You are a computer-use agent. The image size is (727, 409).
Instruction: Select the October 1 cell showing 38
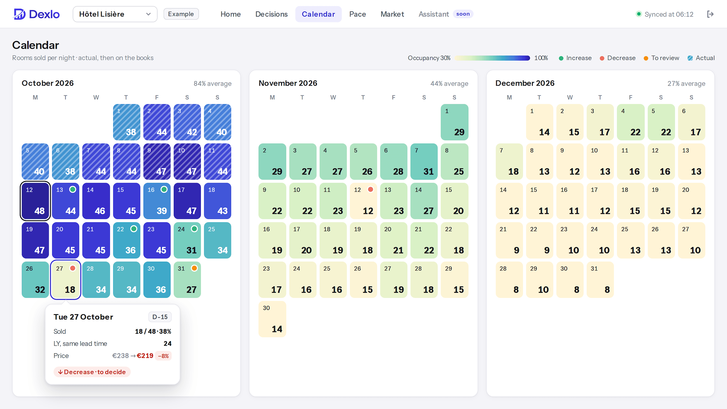127,122
